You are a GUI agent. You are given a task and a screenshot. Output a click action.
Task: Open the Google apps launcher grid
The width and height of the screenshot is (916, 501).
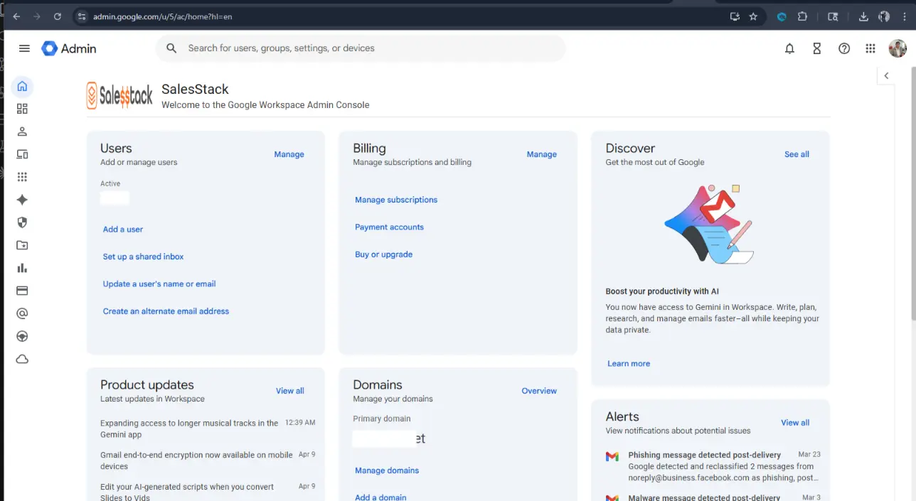click(870, 48)
